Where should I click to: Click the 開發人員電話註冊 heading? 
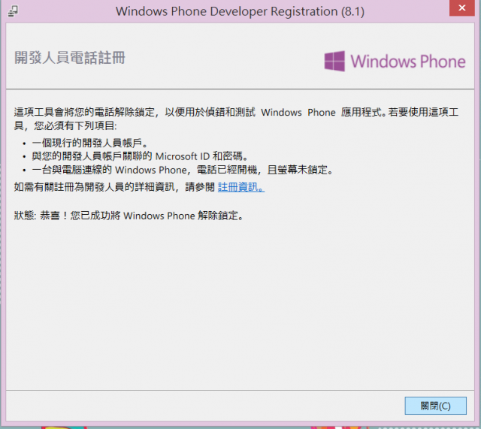[x=70, y=58]
